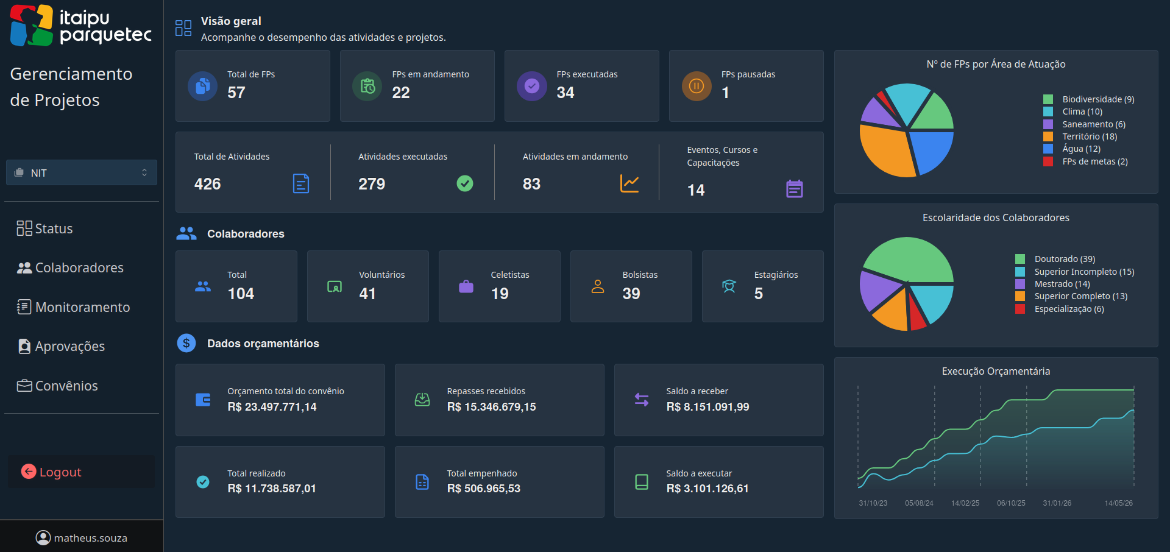Click the Status sidebar grid icon
This screenshot has height=552, width=1170.
(24, 228)
